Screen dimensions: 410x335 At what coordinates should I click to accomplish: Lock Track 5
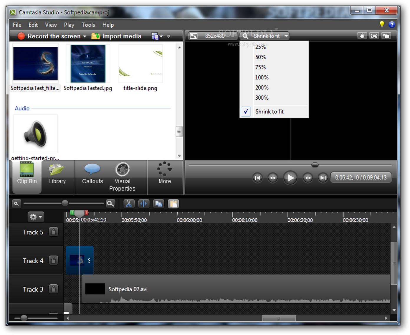pyautogui.click(x=53, y=232)
